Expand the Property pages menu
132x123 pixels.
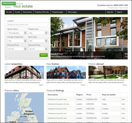58,12
